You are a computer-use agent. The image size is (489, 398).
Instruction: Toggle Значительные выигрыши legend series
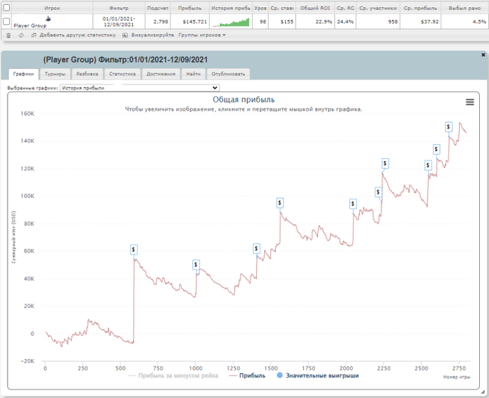coord(318,376)
